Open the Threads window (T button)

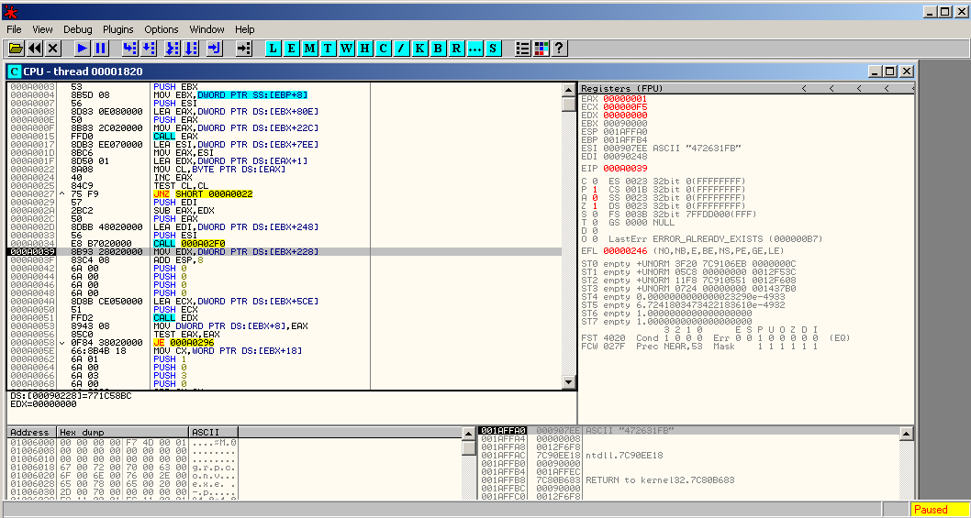click(329, 49)
